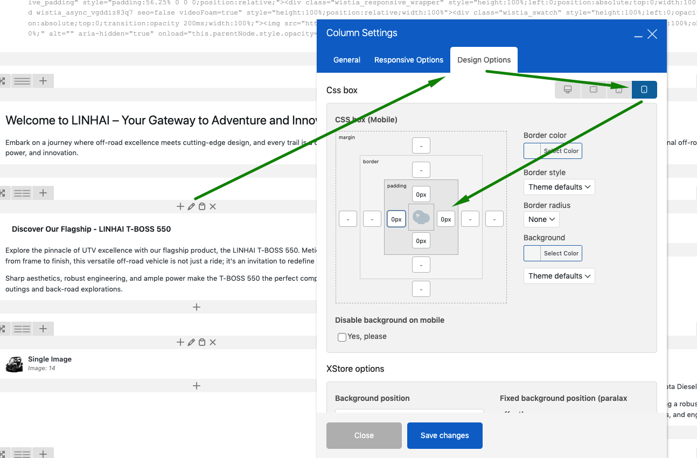Focus the margin right input field
697x458 pixels.
(x=494, y=219)
